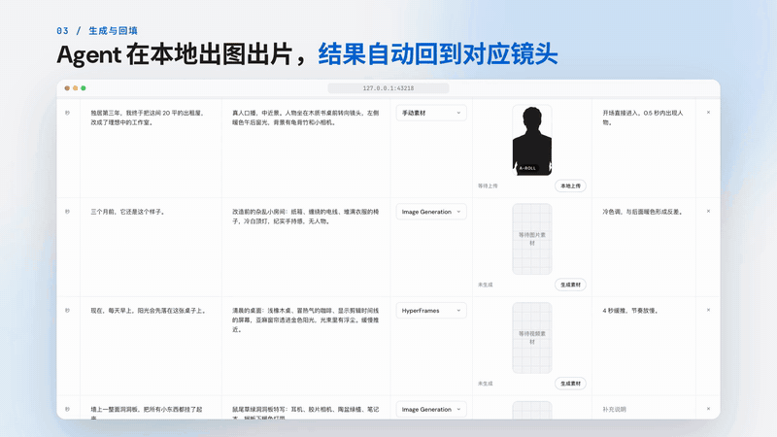This screenshot has height=437, width=777.
Task: Delete the 墙上一整面洞洞板 row via × icon
Action: pos(708,409)
